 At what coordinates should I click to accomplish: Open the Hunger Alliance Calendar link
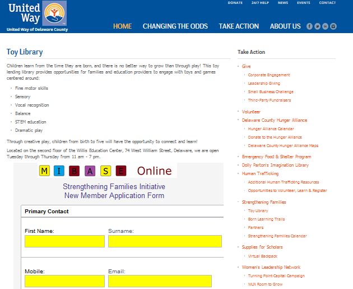pyautogui.click(x=271, y=129)
